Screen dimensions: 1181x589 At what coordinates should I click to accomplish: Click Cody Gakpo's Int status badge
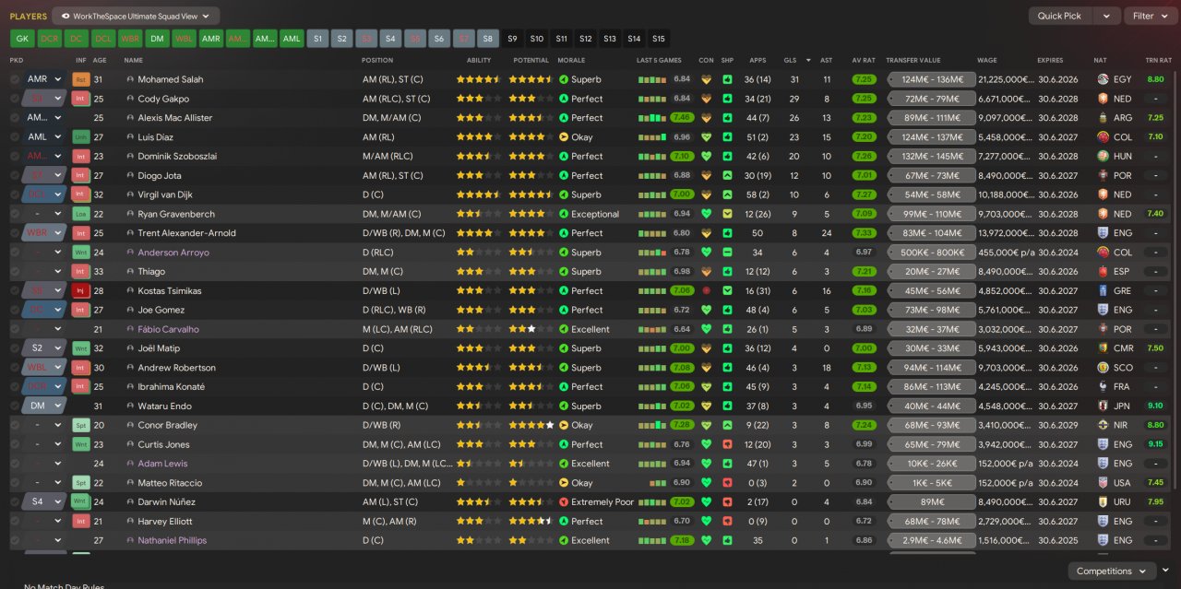[x=81, y=99]
